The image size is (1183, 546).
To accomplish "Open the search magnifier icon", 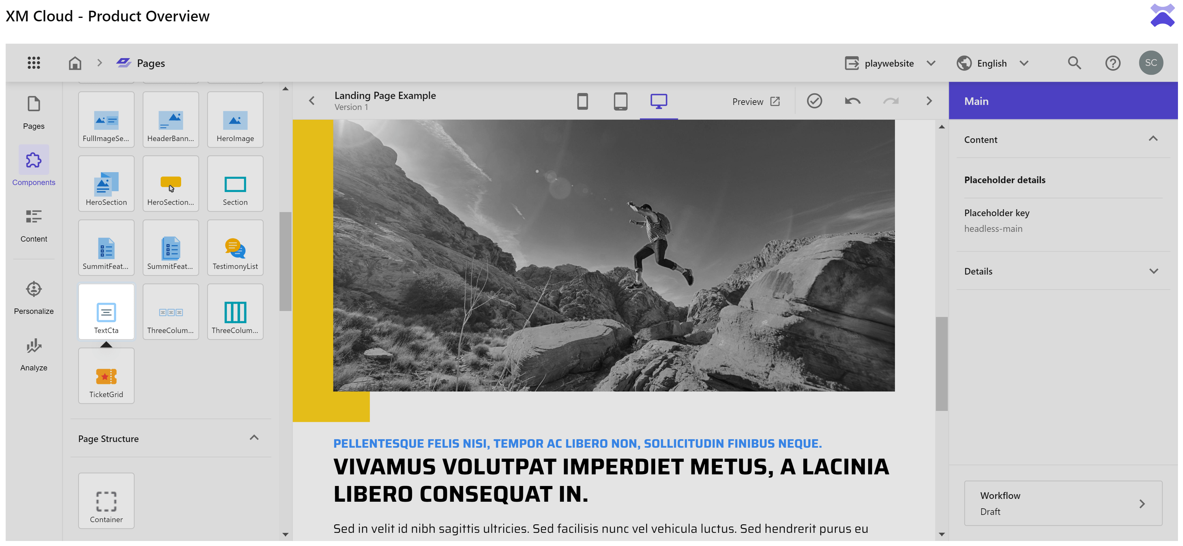I will (x=1074, y=63).
